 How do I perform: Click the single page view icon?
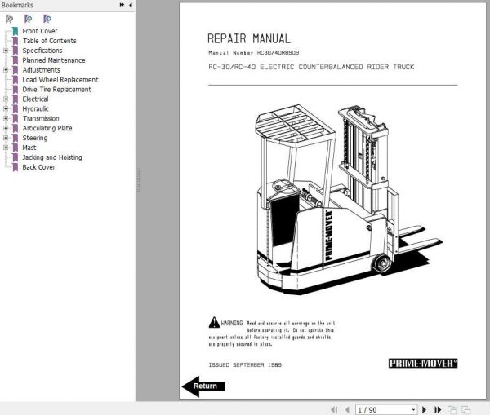452,409
